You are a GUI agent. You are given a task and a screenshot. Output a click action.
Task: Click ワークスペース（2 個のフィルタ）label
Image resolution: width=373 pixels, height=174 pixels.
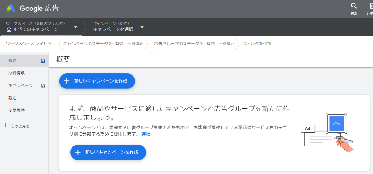pyautogui.click(x=35, y=24)
